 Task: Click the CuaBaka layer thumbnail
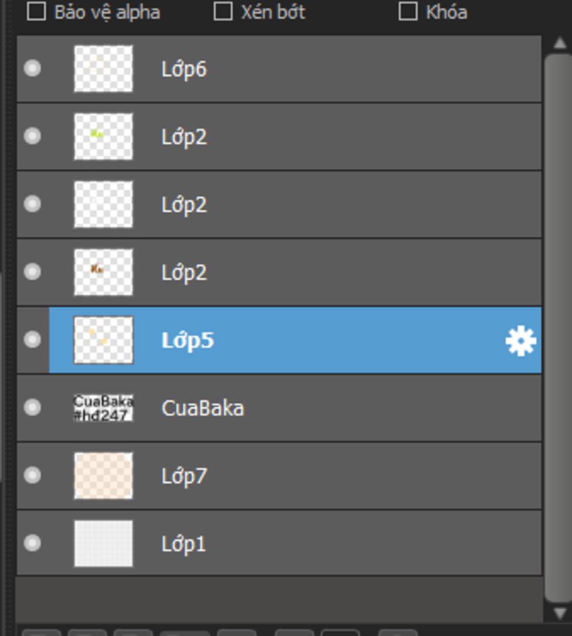(103, 408)
